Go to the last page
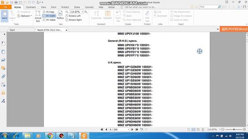 click(x=137, y=130)
